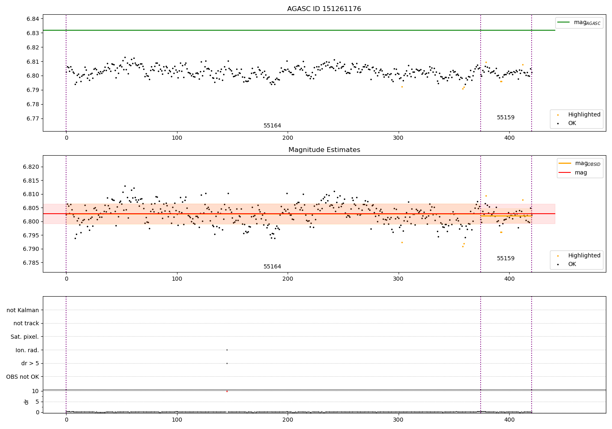This screenshot has height=429, width=612.
Task: Click the 'Sat. pixel.' axis label
Action: pos(25,337)
